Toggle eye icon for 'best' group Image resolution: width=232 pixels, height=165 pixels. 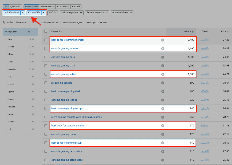pos(33,39)
